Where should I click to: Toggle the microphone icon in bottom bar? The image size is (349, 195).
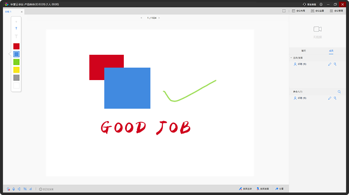14,189
